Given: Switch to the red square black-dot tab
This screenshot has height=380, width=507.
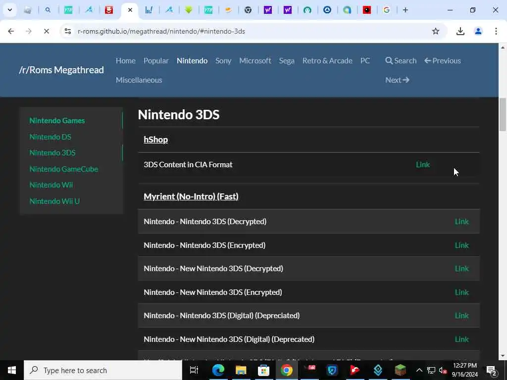Looking at the screenshot, I should click(367, 10).
